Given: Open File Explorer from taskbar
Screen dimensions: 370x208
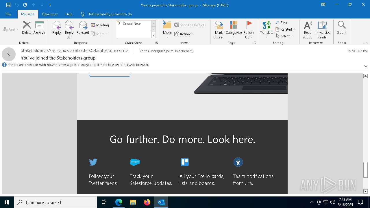Looking at the screenshot, I should tap(133, 202).
